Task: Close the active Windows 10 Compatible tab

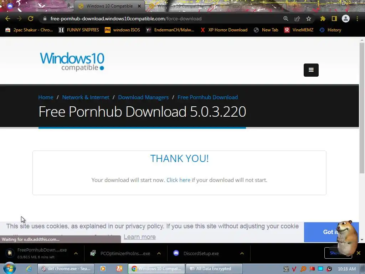Action: pyautogui.click(x=139, y=6)
